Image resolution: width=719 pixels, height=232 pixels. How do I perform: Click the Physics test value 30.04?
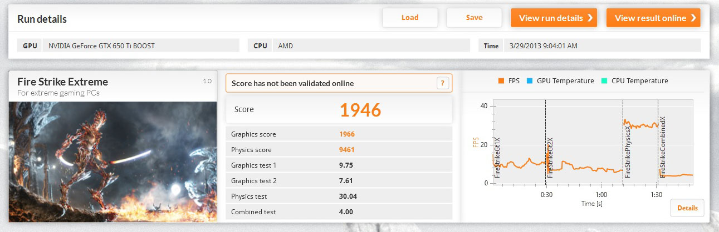[348, 196]
